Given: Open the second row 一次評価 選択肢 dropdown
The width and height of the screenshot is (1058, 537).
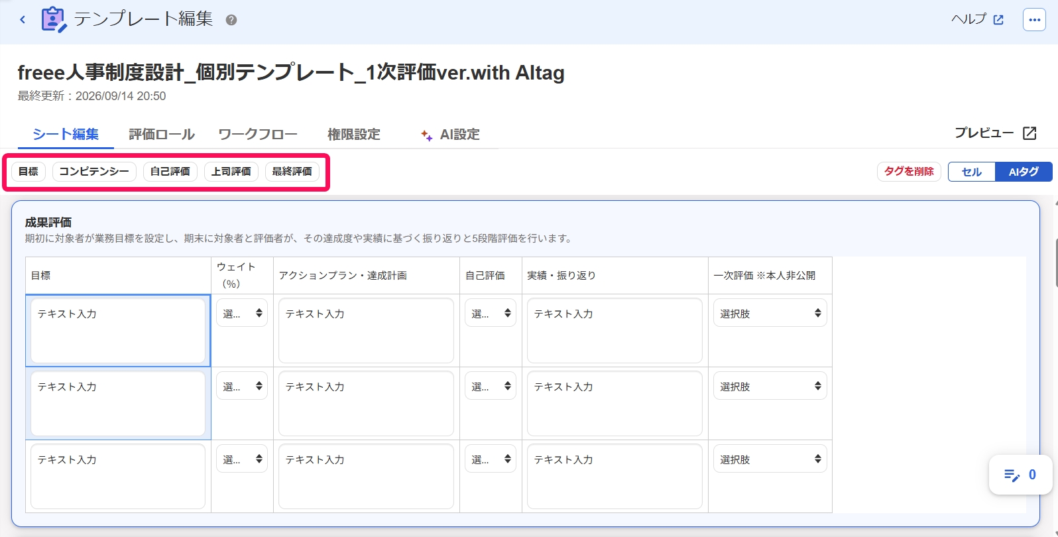Looking at the screenshot, I should pyautogui.click(x=770, y=386).
